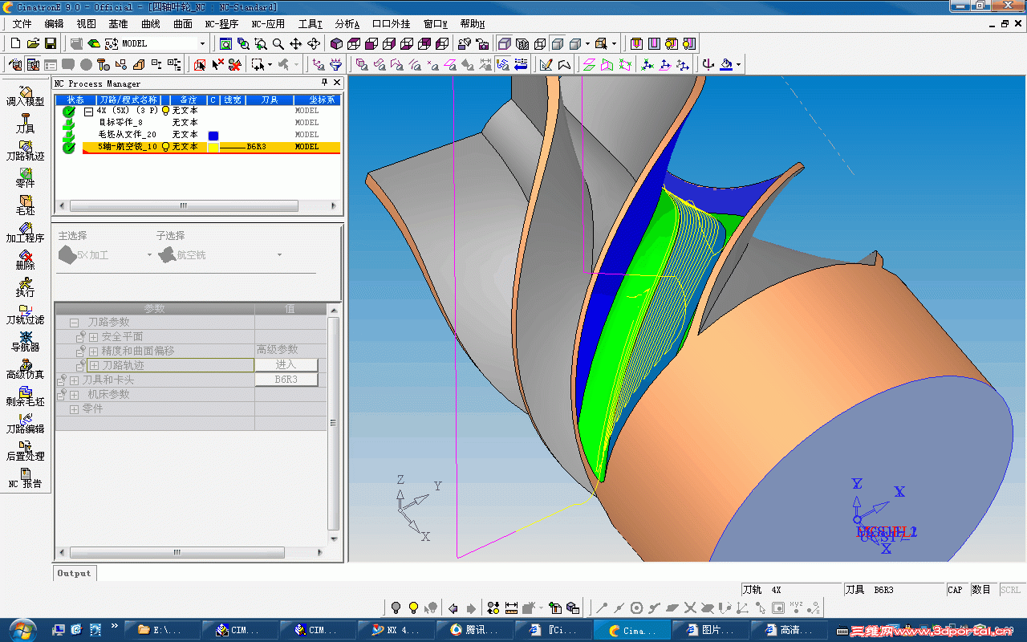This screenshot has height=642, width=1027.
Task: Toggle light bulb on 5轴-航空铣_10 row
Action: pos(166,147)
